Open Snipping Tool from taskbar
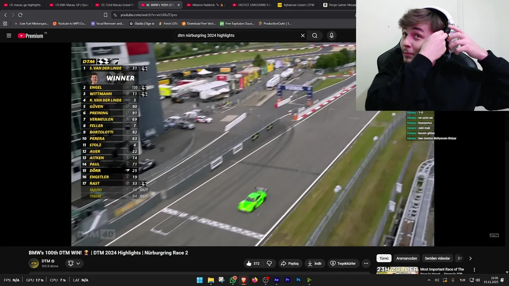This screenshot has height=286, width=509. click(221, 280)
